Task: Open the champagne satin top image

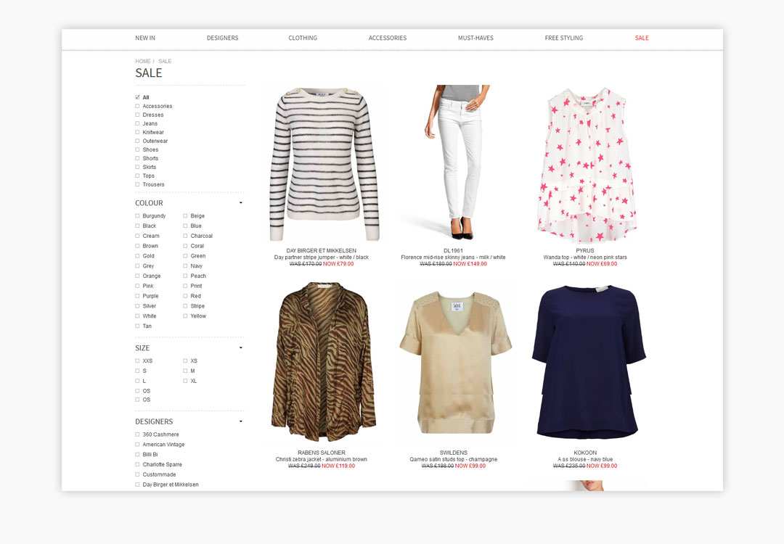Action: pyautogui.click(x=455, y=362)
